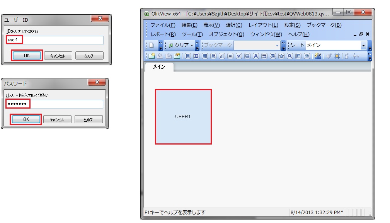Image resolution: width=390 pixels, height=223 pixels.
Task: Select the メイン sheet tab
Action: (x=159, y=67)
